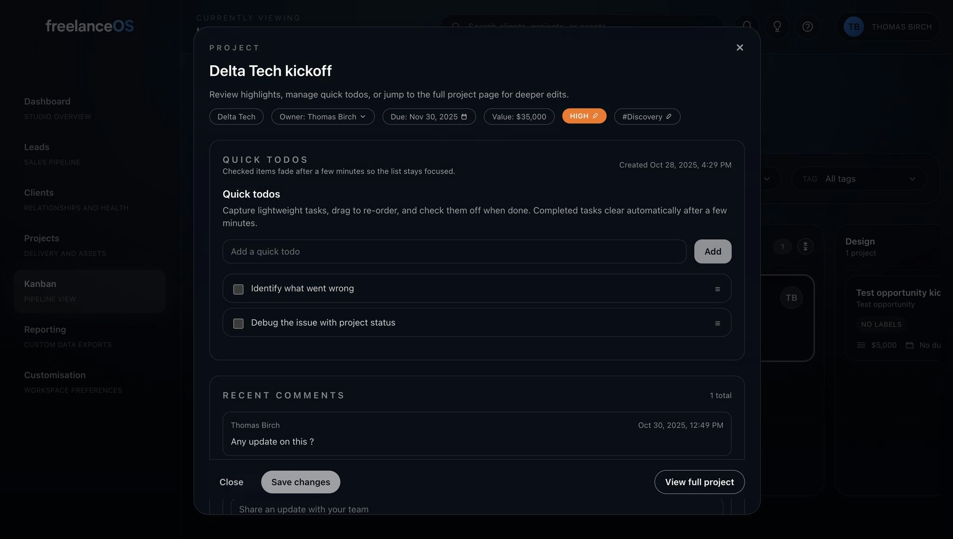Click the pencil icon on the HIGH priority badge
The image size is (953, 539).
click(x=596, y=115)
